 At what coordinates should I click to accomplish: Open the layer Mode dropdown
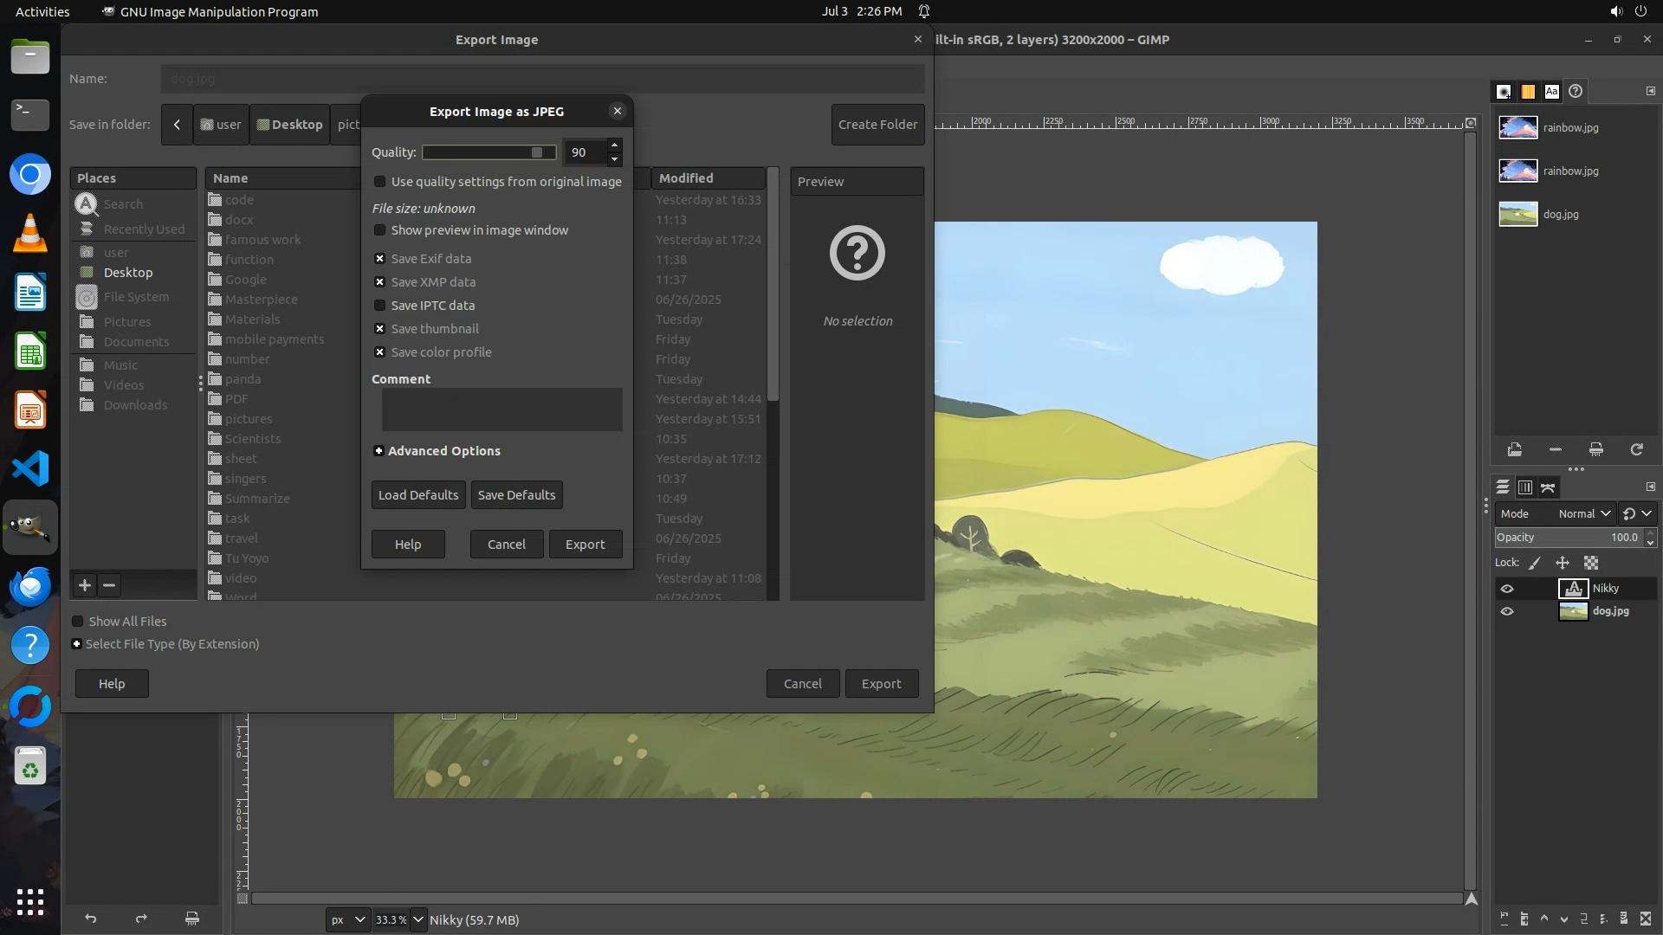click(1583, 513)
